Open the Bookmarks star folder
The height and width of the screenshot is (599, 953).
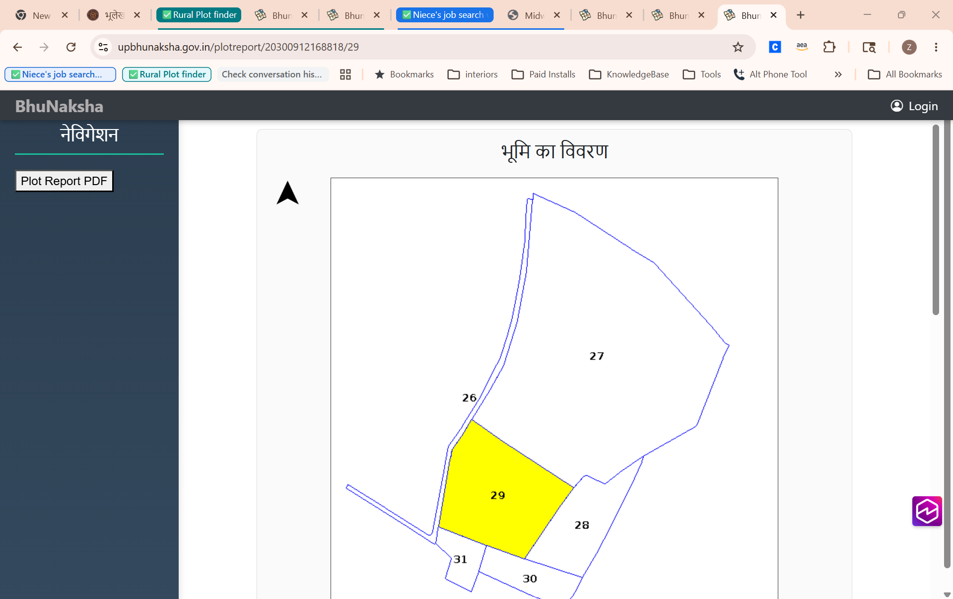404,74
